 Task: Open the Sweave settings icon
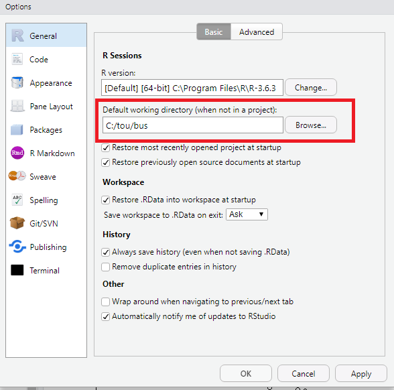pos(17,176)
